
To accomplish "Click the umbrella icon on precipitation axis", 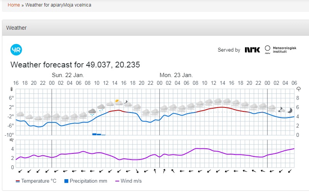I will click(298, 89).
